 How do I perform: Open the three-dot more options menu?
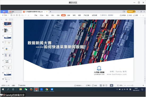pos(140,15)
